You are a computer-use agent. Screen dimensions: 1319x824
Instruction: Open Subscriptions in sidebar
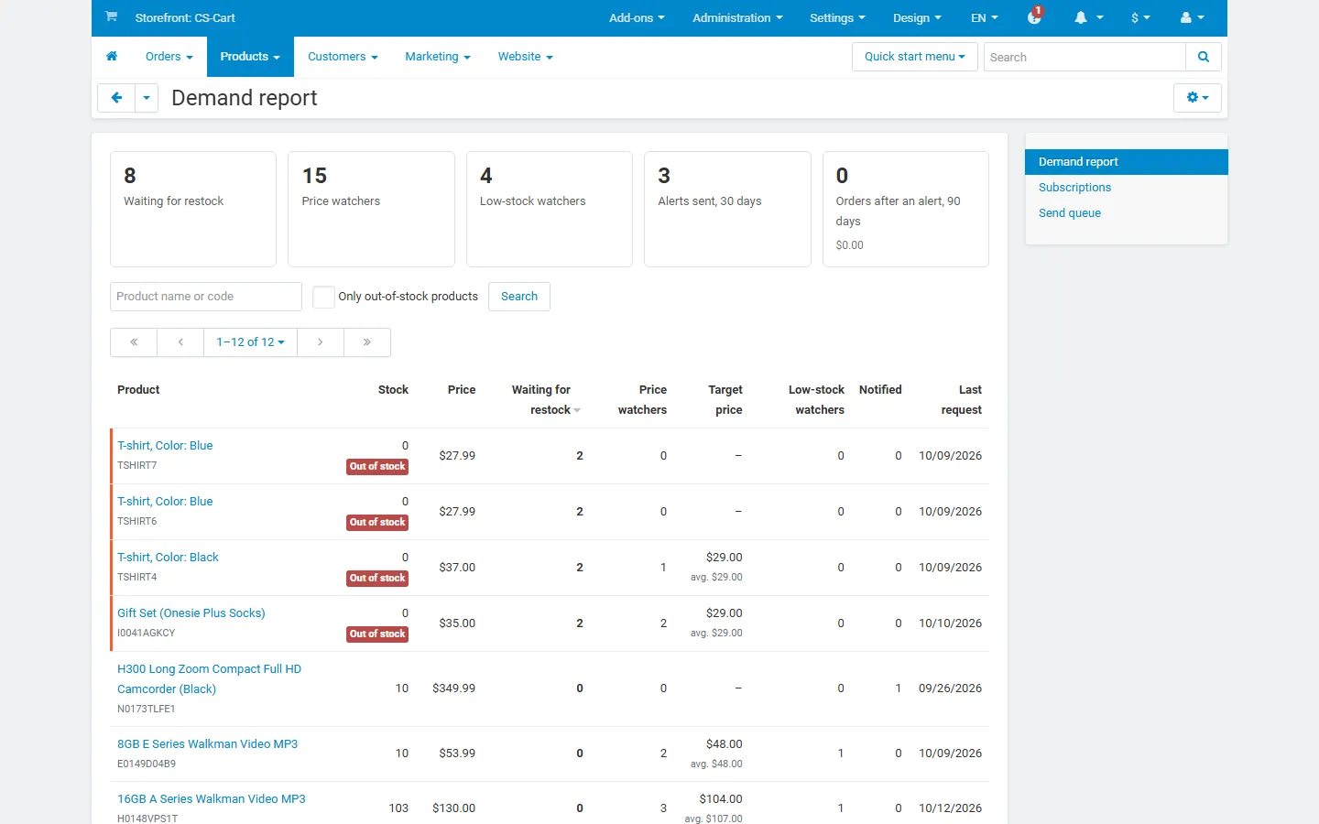[1074, 188]
